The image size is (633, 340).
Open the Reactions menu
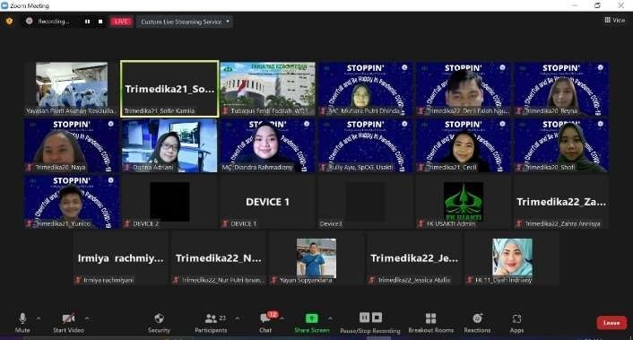(x=477, y=323)
